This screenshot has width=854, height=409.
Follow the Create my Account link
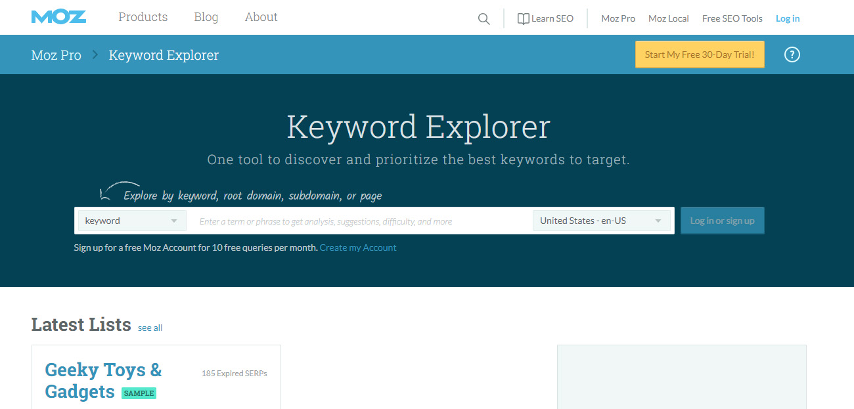pyautogui.click(x=358, y=248)
